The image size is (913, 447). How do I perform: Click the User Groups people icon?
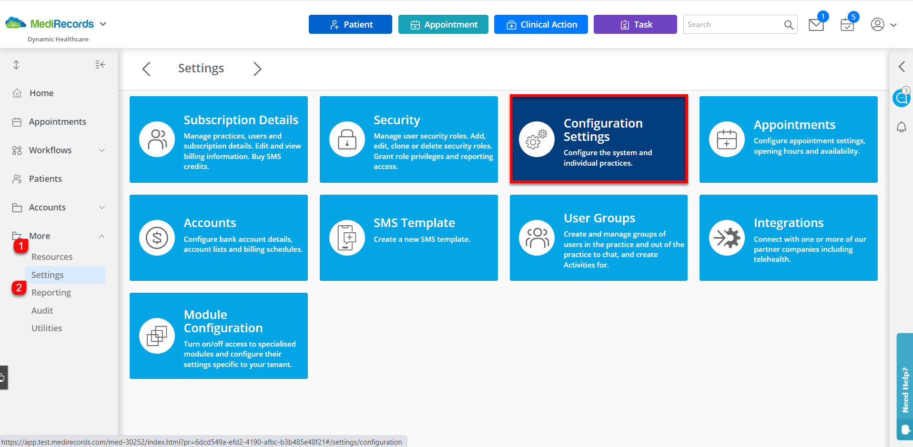[537, 238]
